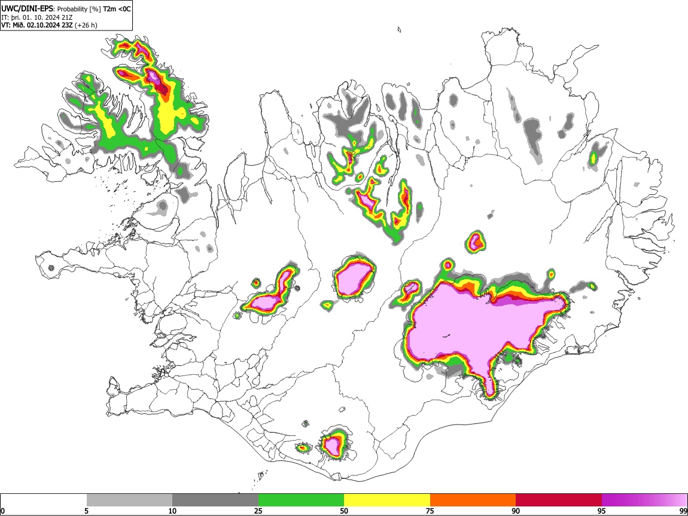Click the legend tick label '95'
688x516 pixels.
pyautogui.click(x=602, y=511)
